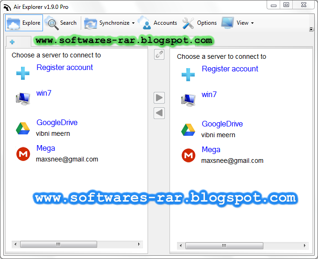The image size is (318, 259).
Task: Click right pane Register account link
Action: pyautogui.click(x=230, y=69)
